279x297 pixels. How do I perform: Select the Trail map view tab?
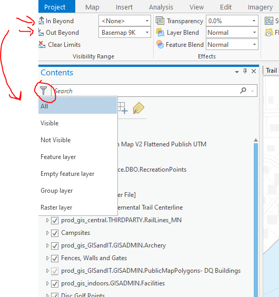point(271,71)
